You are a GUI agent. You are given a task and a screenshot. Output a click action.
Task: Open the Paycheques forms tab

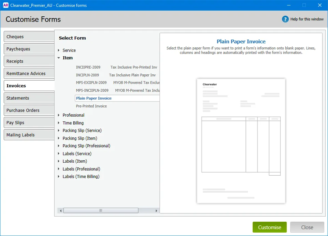tap(29, 49)
